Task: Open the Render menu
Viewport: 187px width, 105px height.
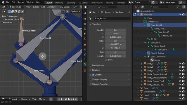Action: 21,2
